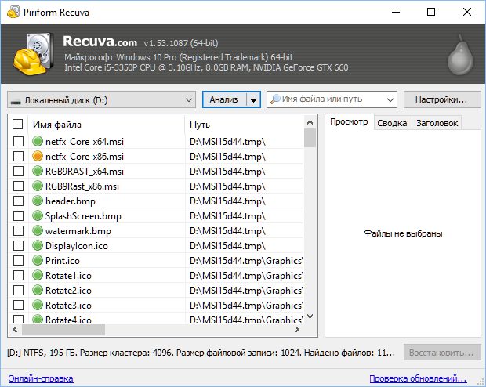The width and height of the screenshot is (486, 387).
Task: Open the Настройки... settings button
Action: click(x=442, y=99)
